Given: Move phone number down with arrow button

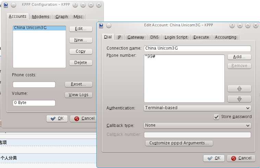Looking at the screenshot, I should pos(239,99).
